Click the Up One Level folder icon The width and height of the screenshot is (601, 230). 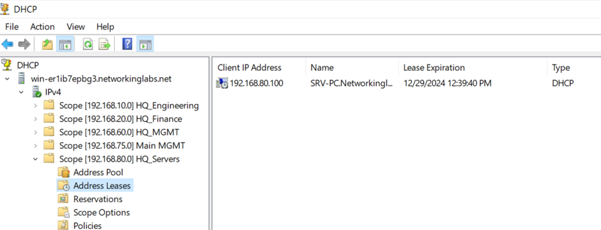(x=47, y=45)
